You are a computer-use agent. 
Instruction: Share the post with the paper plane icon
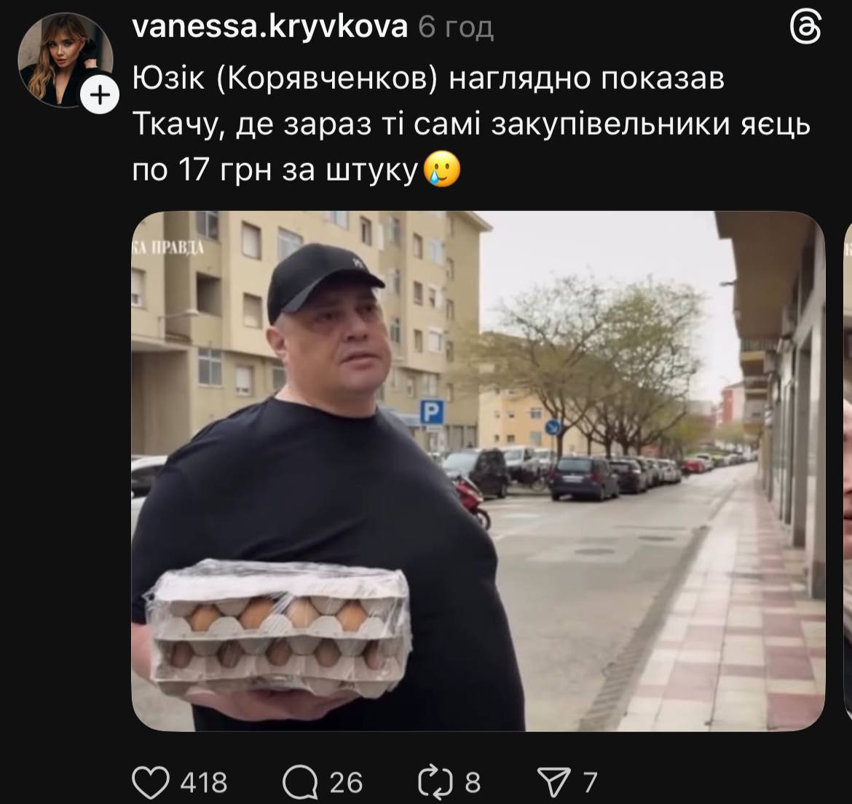coord(554,782)
